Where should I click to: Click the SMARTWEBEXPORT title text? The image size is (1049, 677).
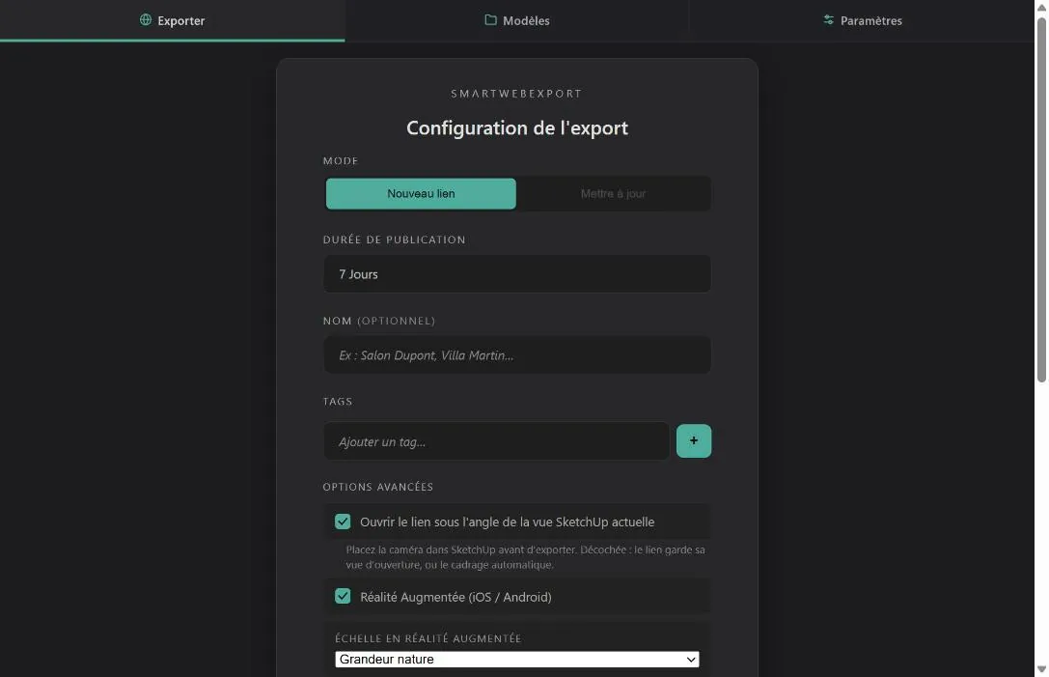517,94
